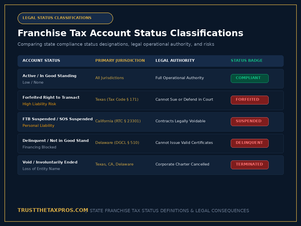Select the Void / Involuntarily Ended title
The width and height of the screenshot is (301, 226).
coord(50,162)
